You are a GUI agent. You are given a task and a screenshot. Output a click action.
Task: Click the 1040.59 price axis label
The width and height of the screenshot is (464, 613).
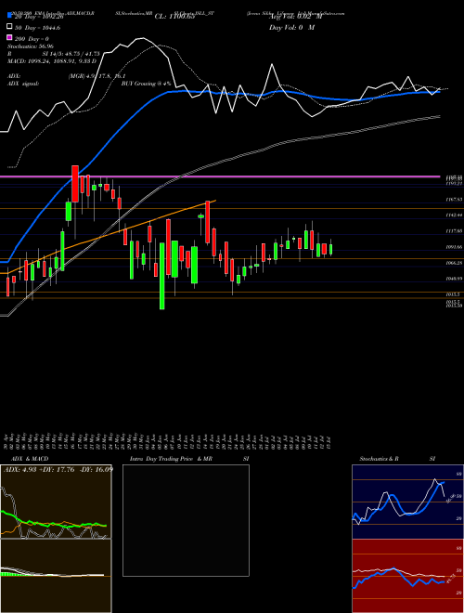454,279
